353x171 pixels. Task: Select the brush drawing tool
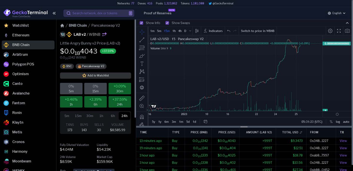142,56
